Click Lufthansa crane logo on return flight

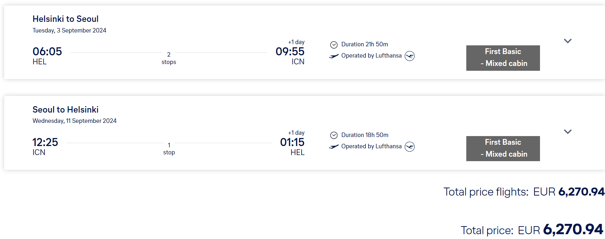click(410, 147)
